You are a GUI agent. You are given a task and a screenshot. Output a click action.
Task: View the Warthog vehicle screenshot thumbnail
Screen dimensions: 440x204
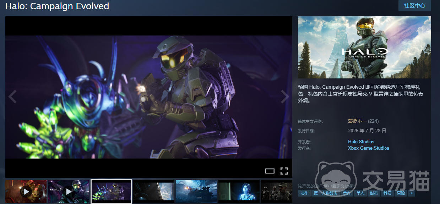[196, 192]
